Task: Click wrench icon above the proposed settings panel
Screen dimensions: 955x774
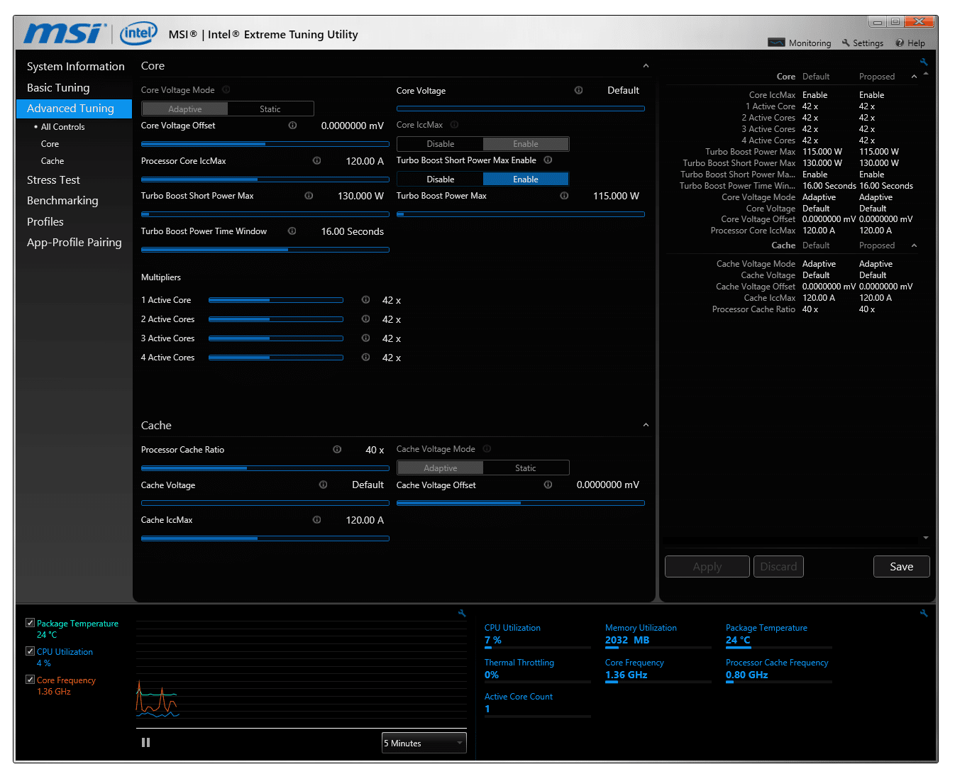Action: pos(924,62)
